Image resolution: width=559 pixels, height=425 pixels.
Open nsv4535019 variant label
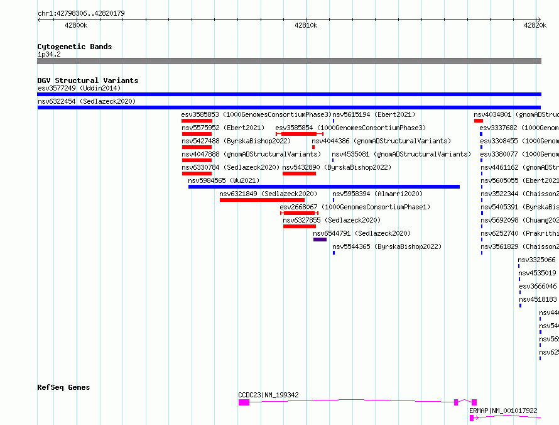click(537, 273)
